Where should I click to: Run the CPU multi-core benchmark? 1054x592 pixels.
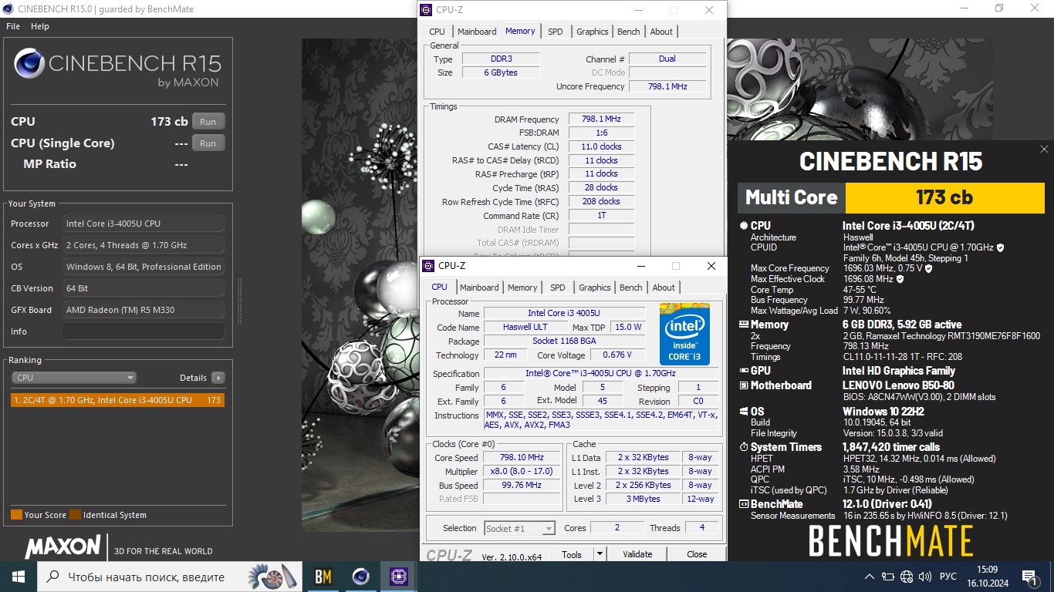pyautogui.click(x=208, y=122)
